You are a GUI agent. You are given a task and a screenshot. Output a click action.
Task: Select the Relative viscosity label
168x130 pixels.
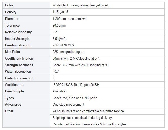pyautogui.click(x=18, y=32)
